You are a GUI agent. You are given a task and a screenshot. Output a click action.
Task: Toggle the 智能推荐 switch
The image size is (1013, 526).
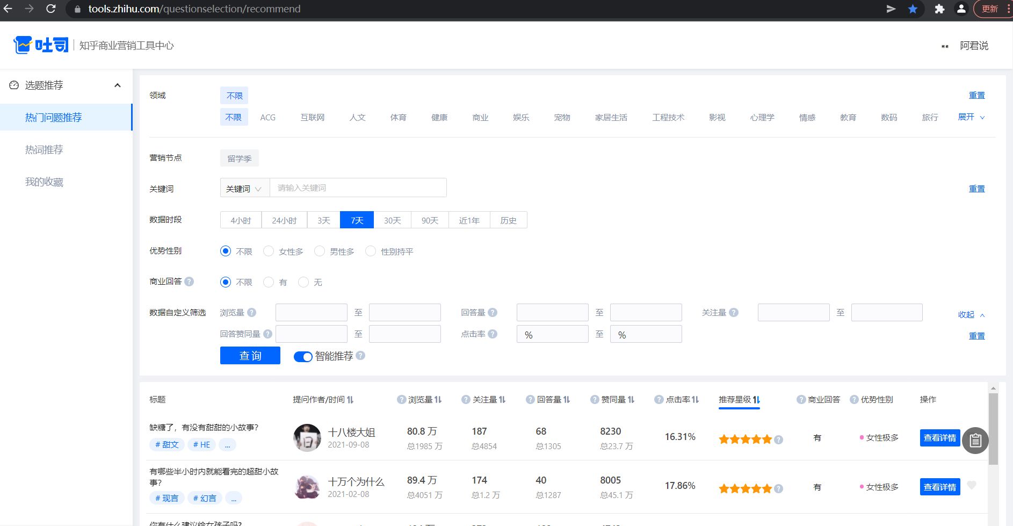point(303,356)
